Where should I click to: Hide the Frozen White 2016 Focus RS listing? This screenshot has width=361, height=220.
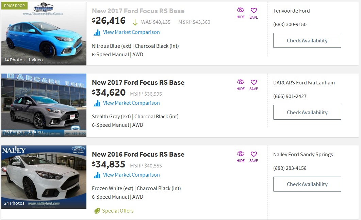240,157
